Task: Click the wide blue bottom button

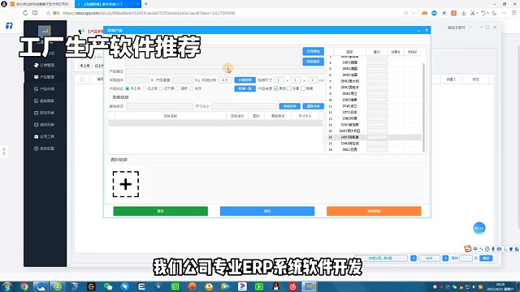Action: coord(267,211)
